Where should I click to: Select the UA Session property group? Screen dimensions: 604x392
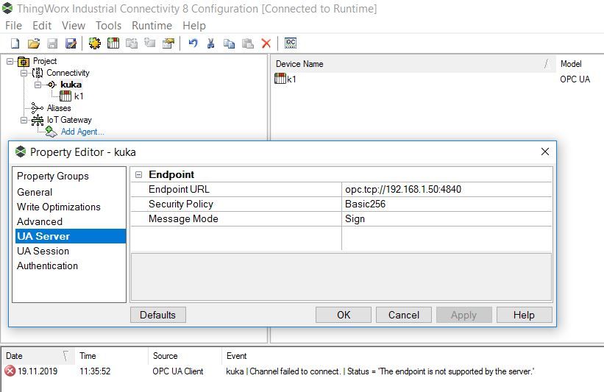(43, 251)
